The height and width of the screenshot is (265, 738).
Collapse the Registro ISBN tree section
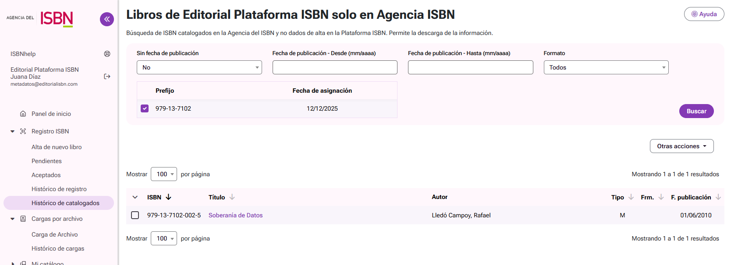[x=12, y=131]
